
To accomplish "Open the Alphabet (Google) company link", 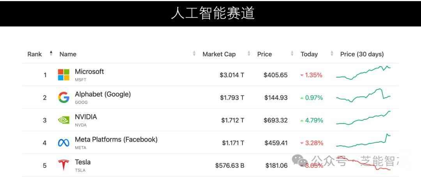I will click(103, 94).
